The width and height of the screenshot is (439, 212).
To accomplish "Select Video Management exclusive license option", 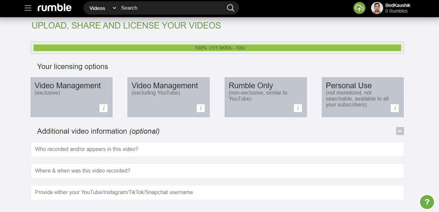I will click(71, 97).
